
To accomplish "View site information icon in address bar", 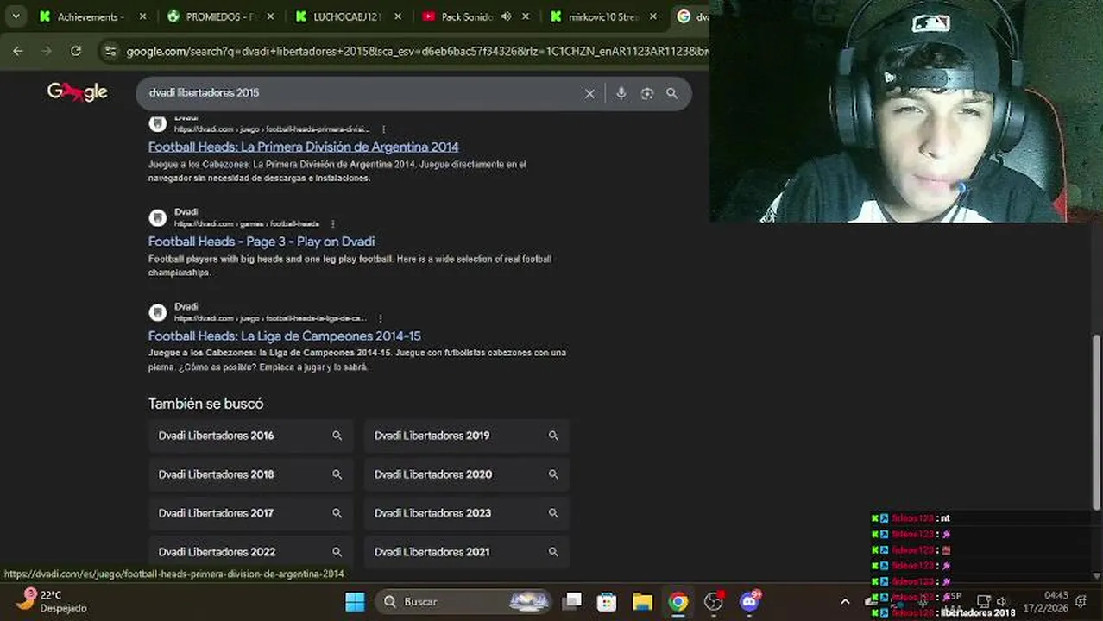I will (110, 52).
